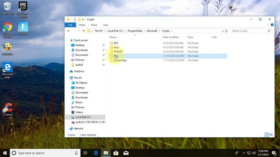This screenshot has height=157, width=280.
Task: Open the Windows Start menu
Action: 5,153
